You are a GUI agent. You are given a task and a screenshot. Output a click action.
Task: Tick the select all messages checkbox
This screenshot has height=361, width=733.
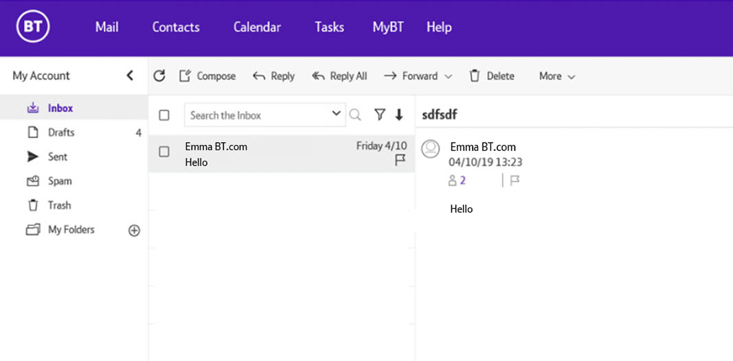[x=164, y=115]
